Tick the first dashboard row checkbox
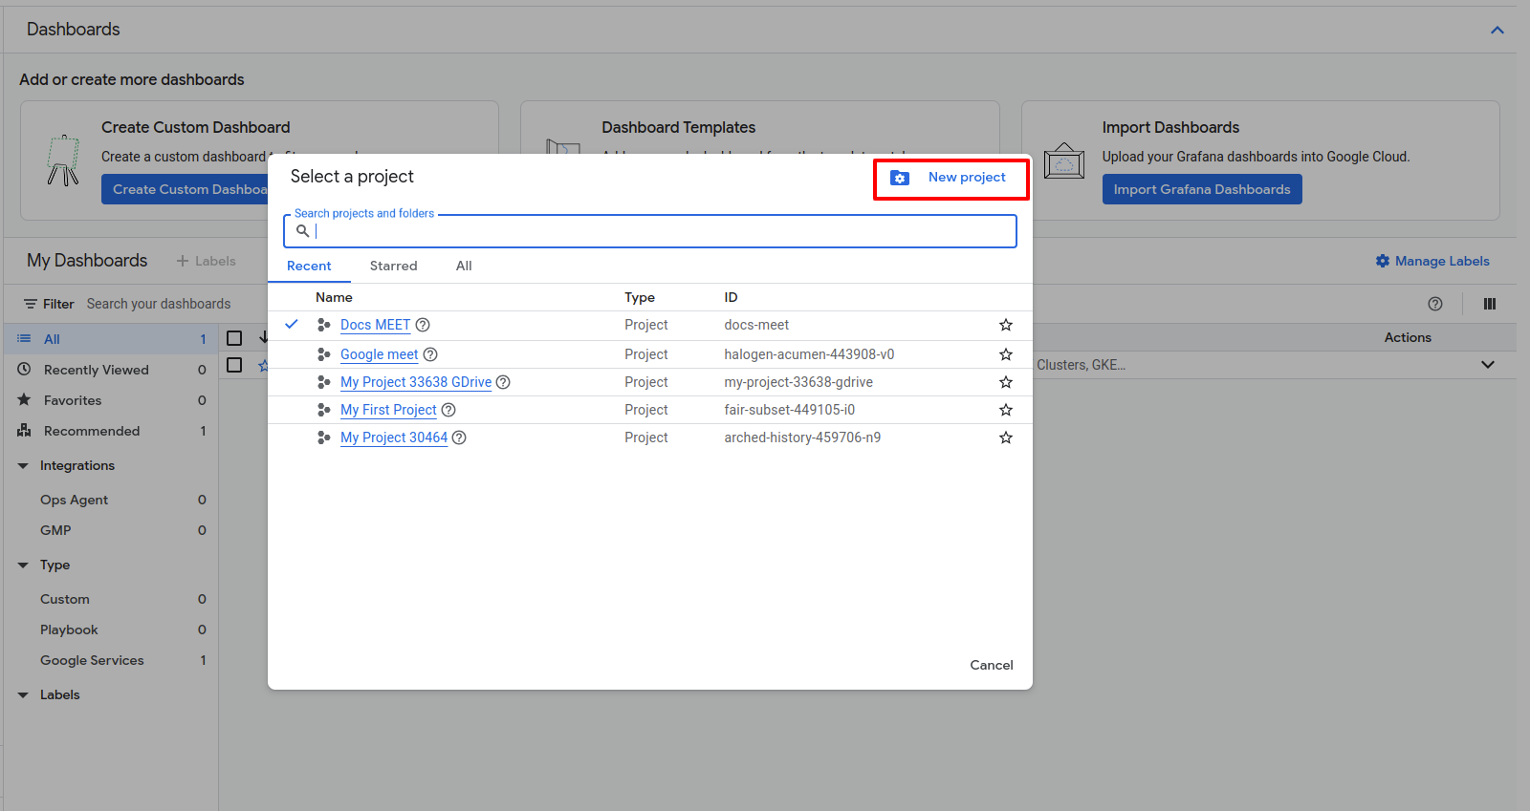 click(234, 365)
